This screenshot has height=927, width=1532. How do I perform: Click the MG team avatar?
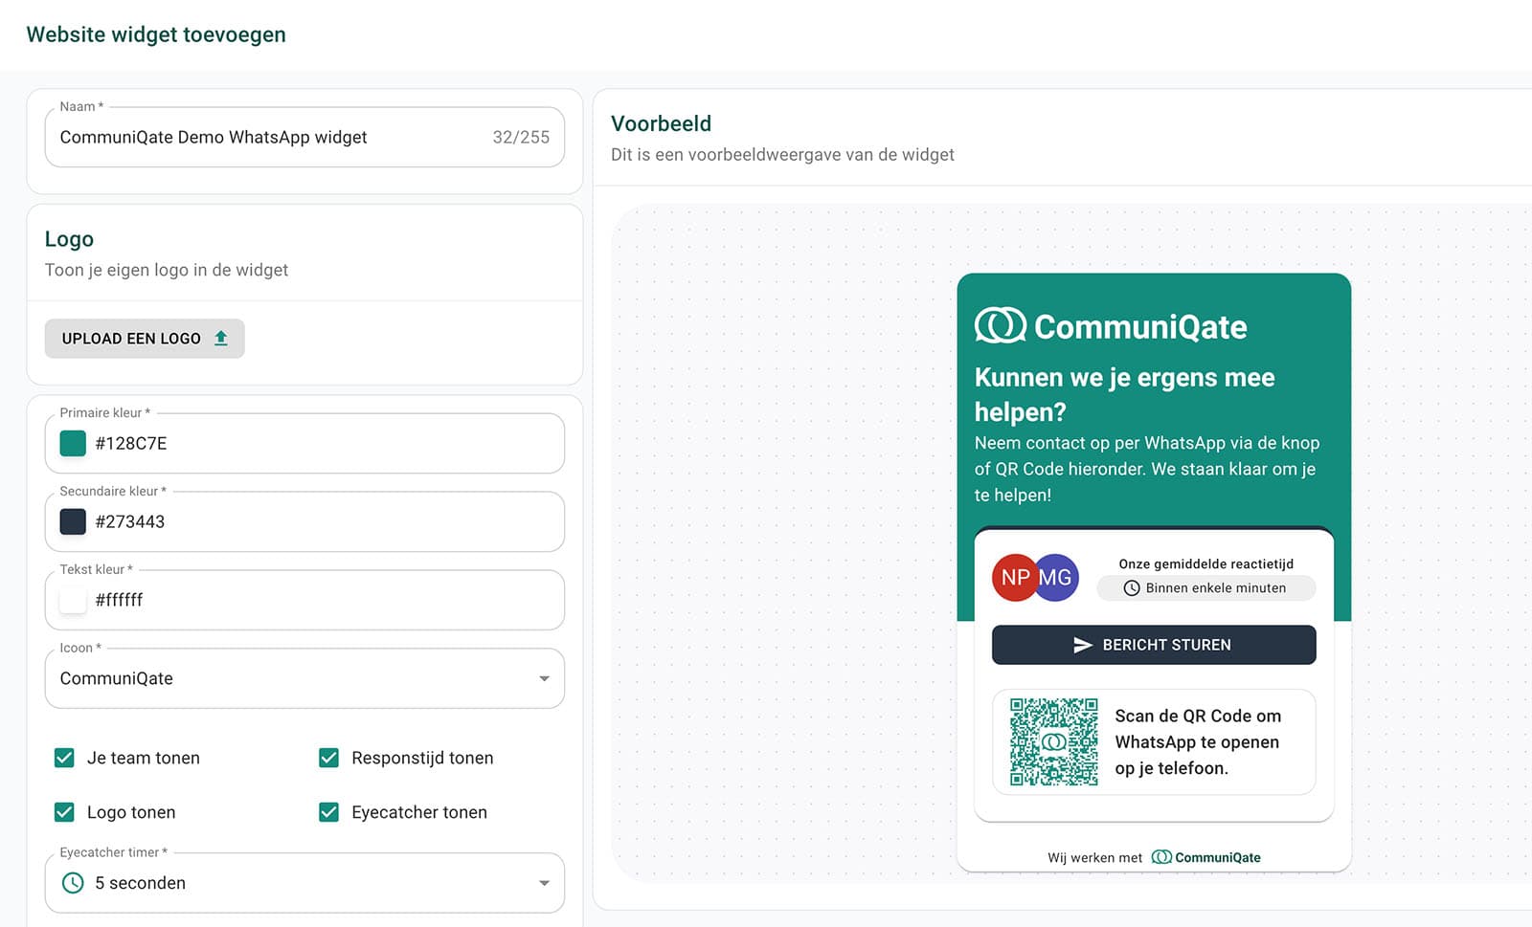click(1057, 578)
